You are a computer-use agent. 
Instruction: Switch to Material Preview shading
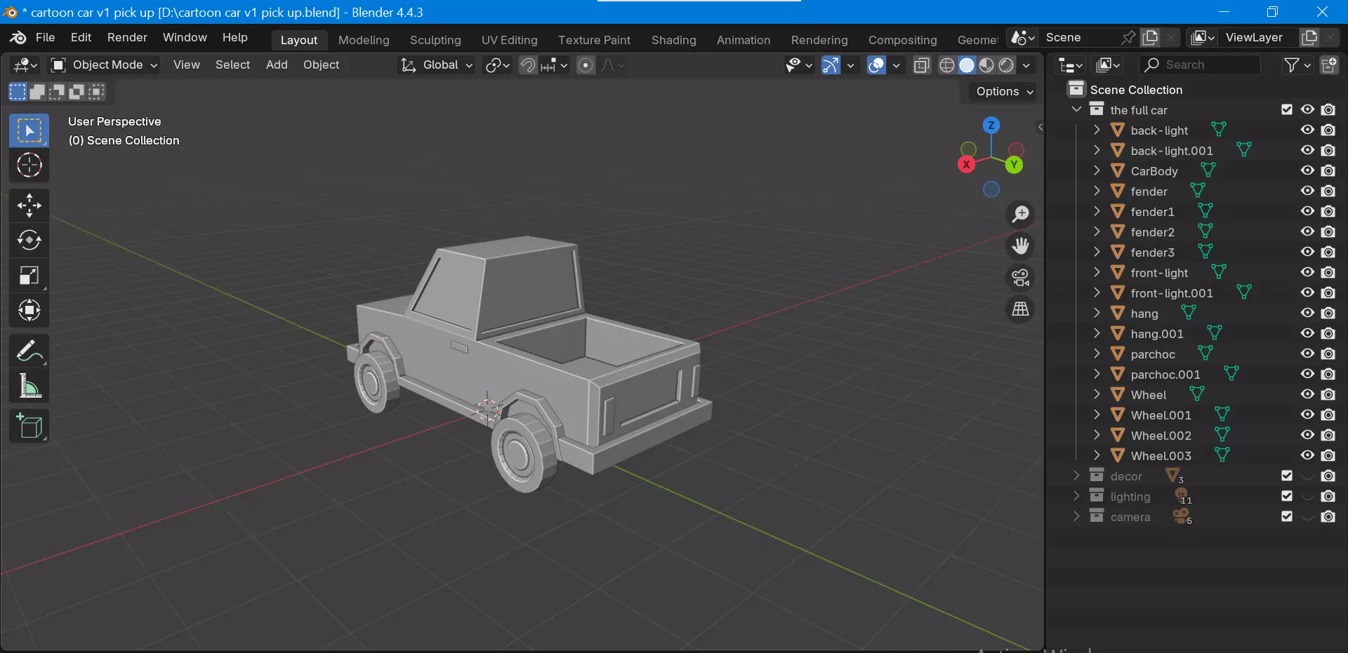(x=986, y=65)
